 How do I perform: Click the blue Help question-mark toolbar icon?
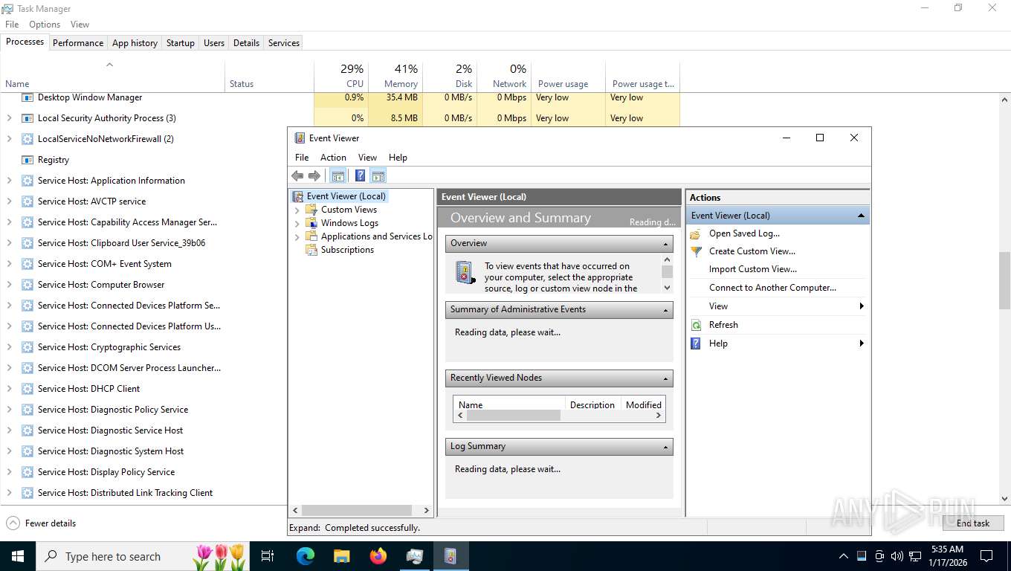[x=360, y=176]
